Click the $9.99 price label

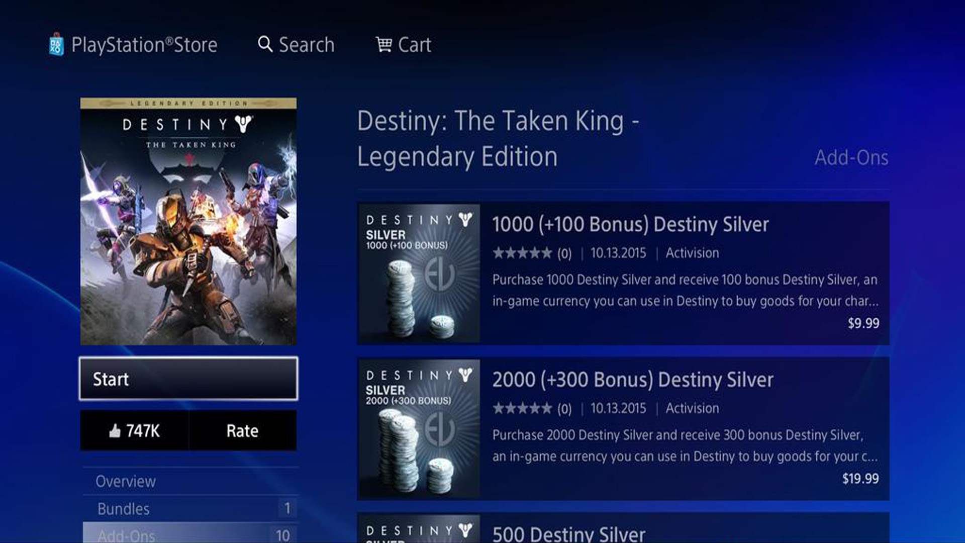click(x=863, y=323)
